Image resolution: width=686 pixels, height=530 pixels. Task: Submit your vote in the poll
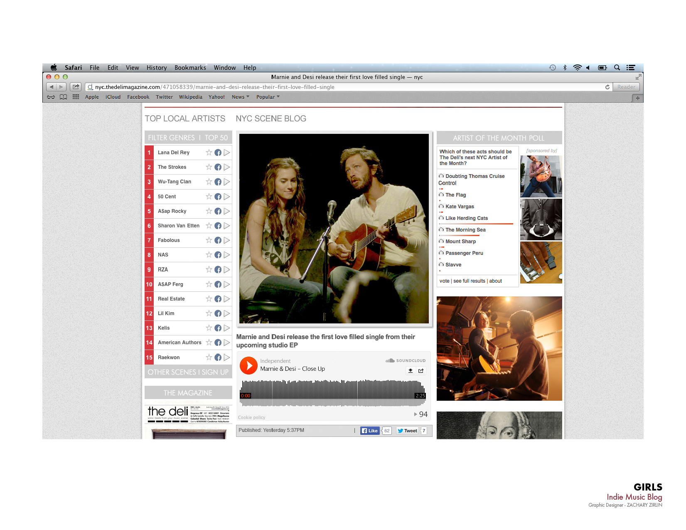coord(445,281)
